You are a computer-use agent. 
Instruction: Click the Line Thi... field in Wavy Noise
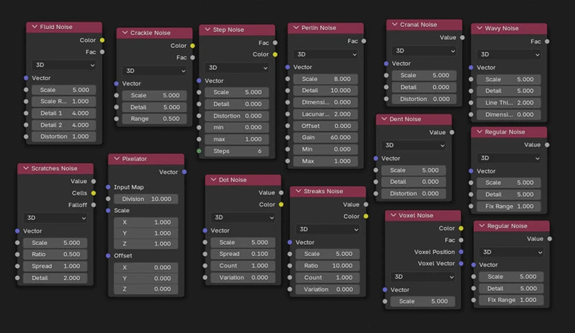click(509, 103)
